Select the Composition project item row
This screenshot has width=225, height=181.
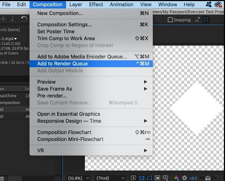(15, 103)
